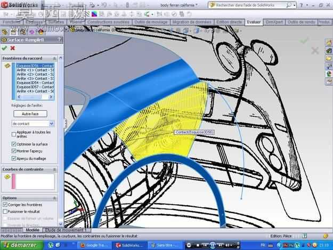
Task: Open the DisplayManager color sphere tab
Action: pyautogui.click(x=41, y=32)
